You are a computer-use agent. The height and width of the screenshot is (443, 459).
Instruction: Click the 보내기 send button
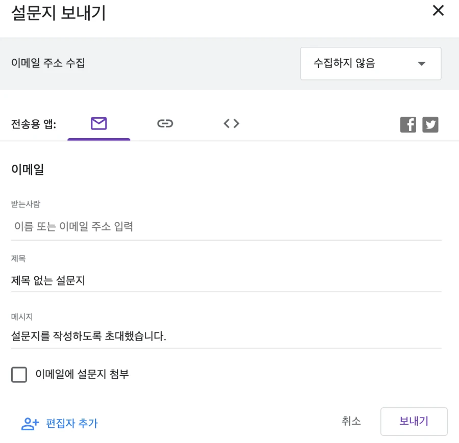[414, 421]
